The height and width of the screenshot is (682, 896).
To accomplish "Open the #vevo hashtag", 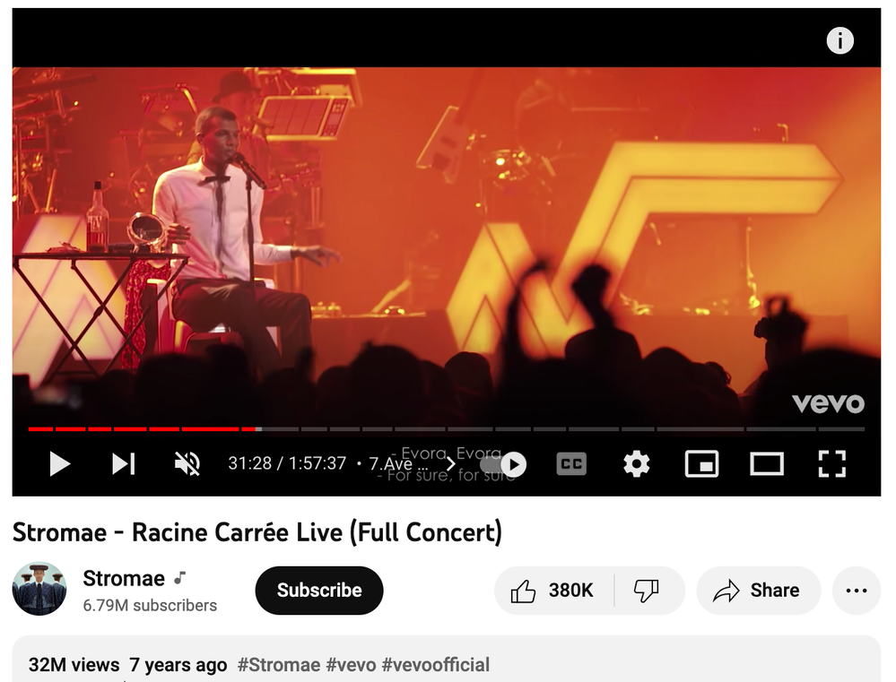I will point(351,665).
